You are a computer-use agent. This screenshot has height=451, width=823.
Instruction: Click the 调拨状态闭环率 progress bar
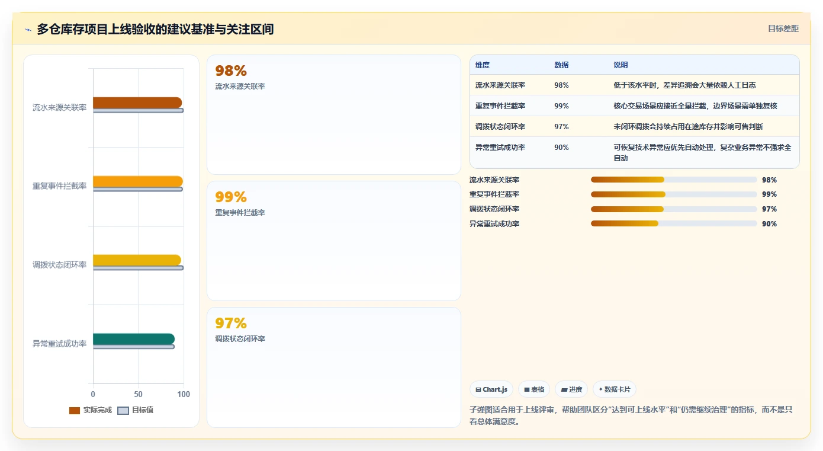(x=674, y=209)
